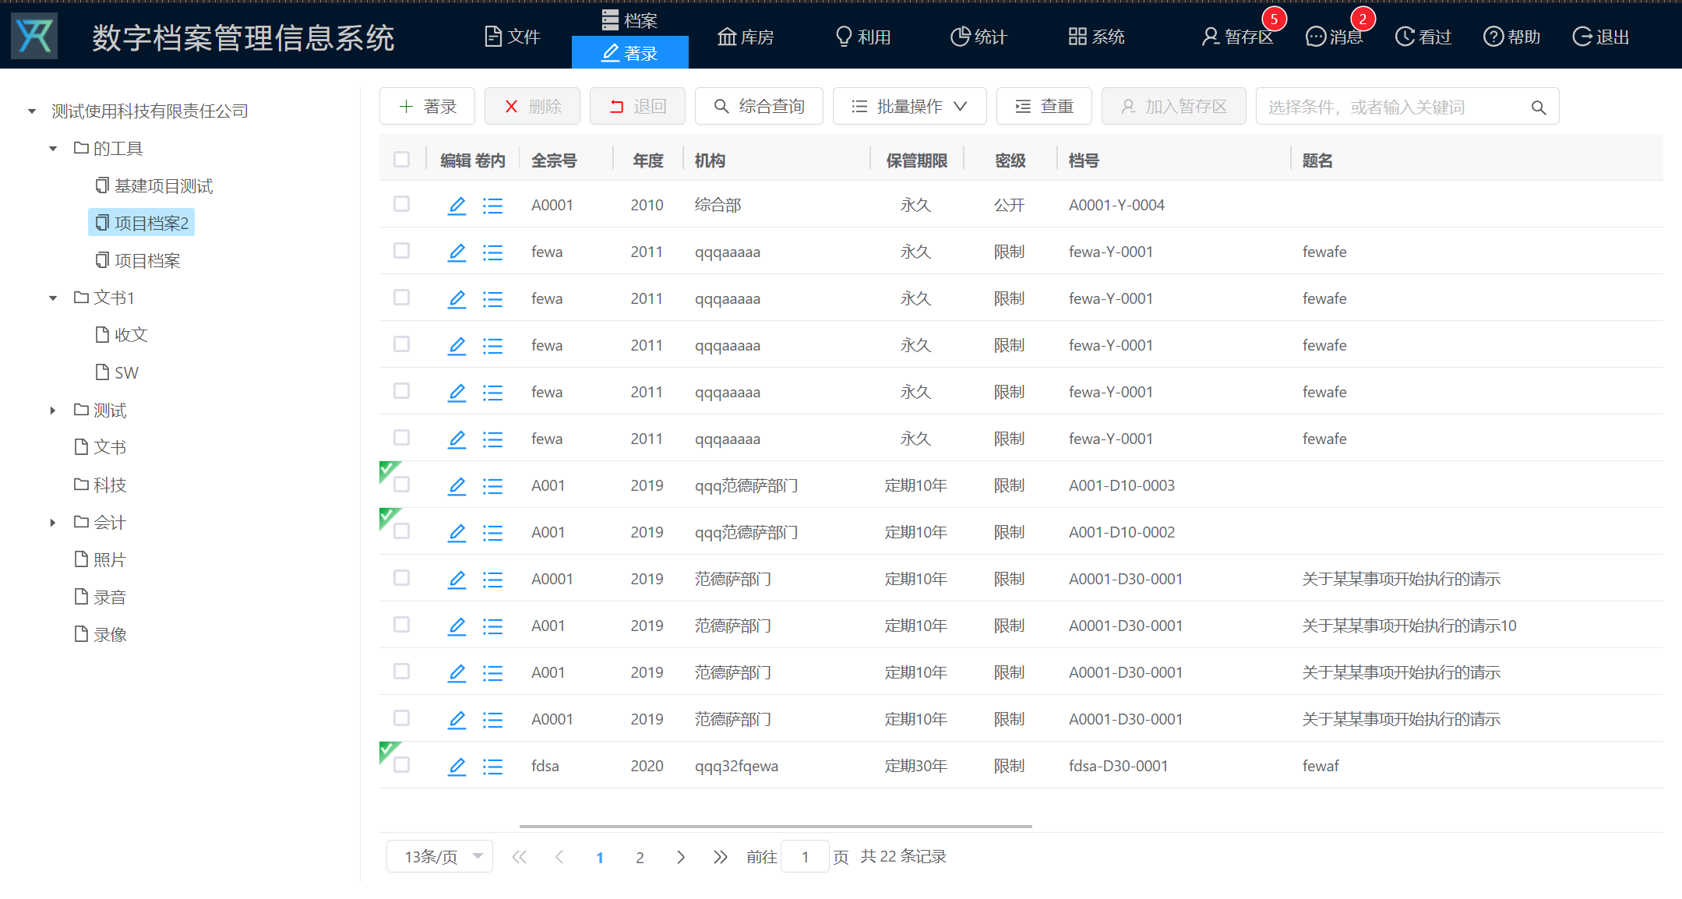Open the SW node in tree
This screenshot has width=1682, height=899.
click(118, 372)
